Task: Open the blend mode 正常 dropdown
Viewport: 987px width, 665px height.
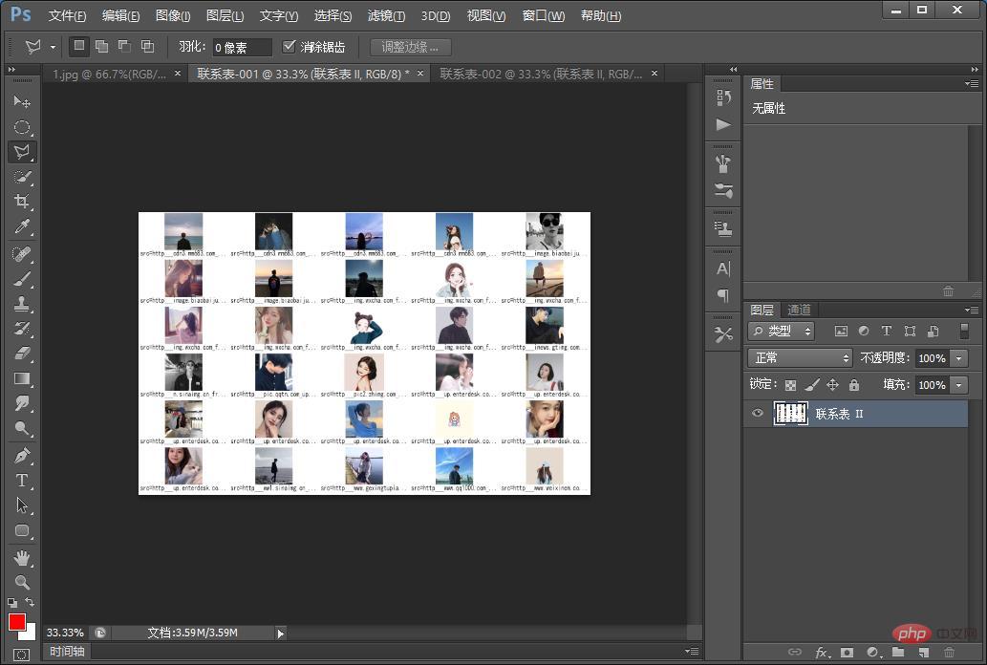Action: (800, 357)
